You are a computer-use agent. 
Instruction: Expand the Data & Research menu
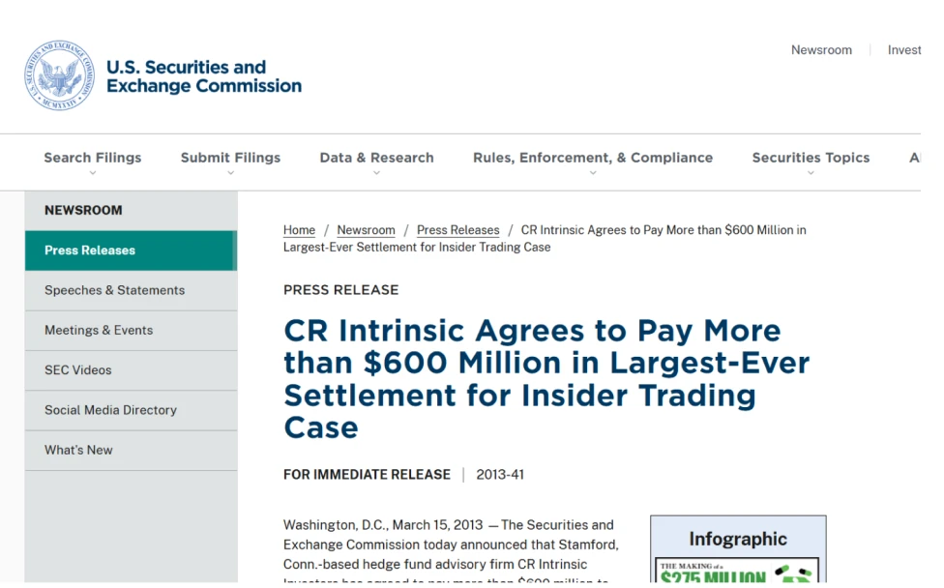point(376,158)
